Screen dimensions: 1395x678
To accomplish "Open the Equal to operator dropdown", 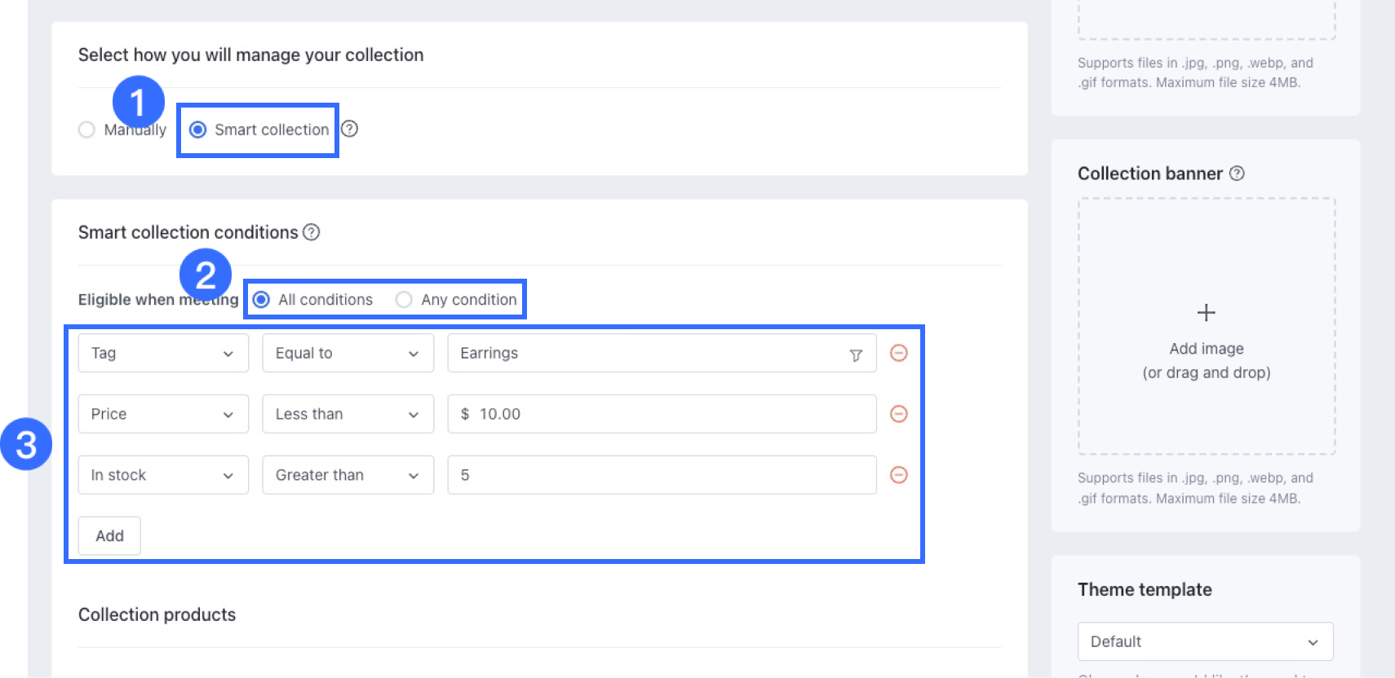I will [348, 353].
